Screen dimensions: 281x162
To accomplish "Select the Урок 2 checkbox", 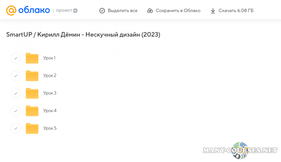I will coord(16,76).
